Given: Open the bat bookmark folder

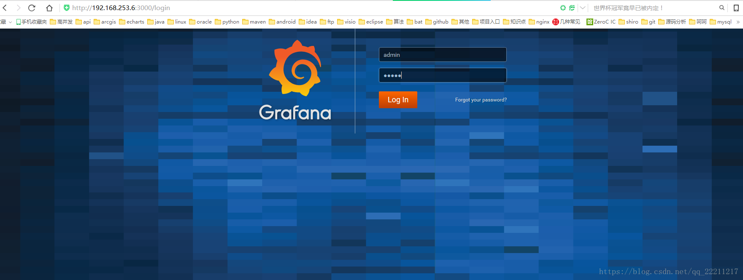Looking at the screenshot, I should 415,22.
